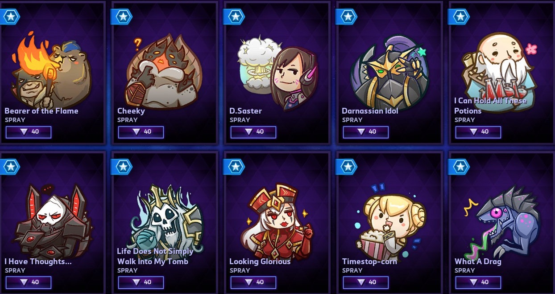
Task: Click the star badge on the D.Saster card
Action: pyautogui.click(x=235, y=17)
